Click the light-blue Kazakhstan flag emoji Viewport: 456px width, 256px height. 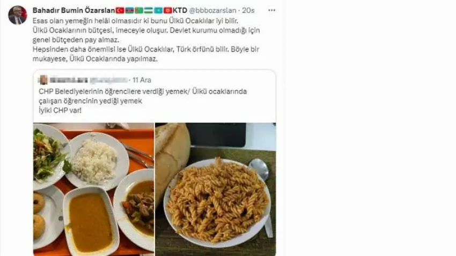(x=158, y=11)
